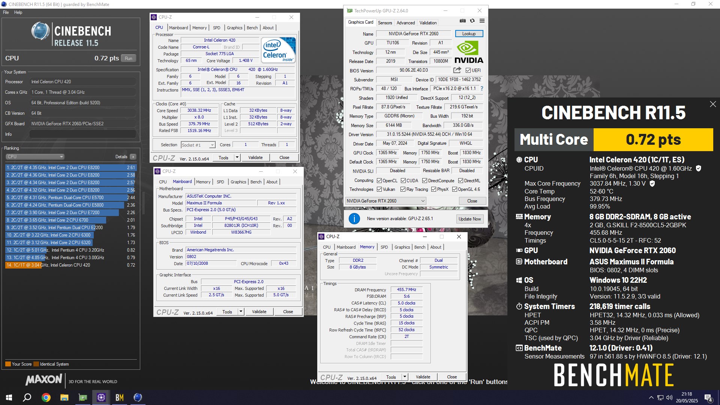Open the CPU-Z taskbar icon
Image resolution: width=720 pixels, height=405 pixels.
point(101,397)
